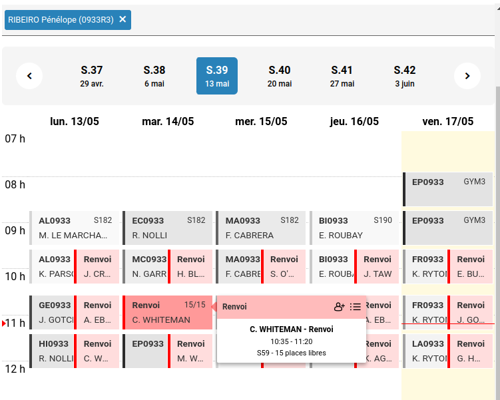Select week S.38 of 6 mai
Viewport: 500px width, 400px height.
154,76
